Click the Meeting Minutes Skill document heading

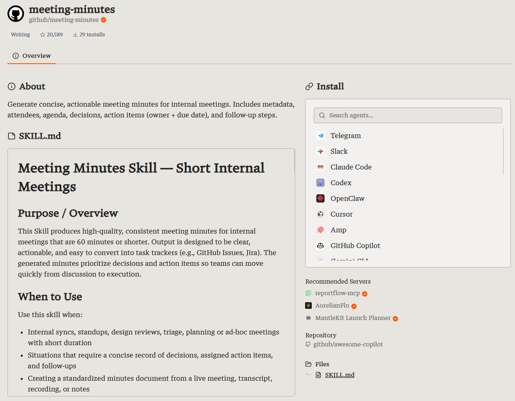(141, 177)
